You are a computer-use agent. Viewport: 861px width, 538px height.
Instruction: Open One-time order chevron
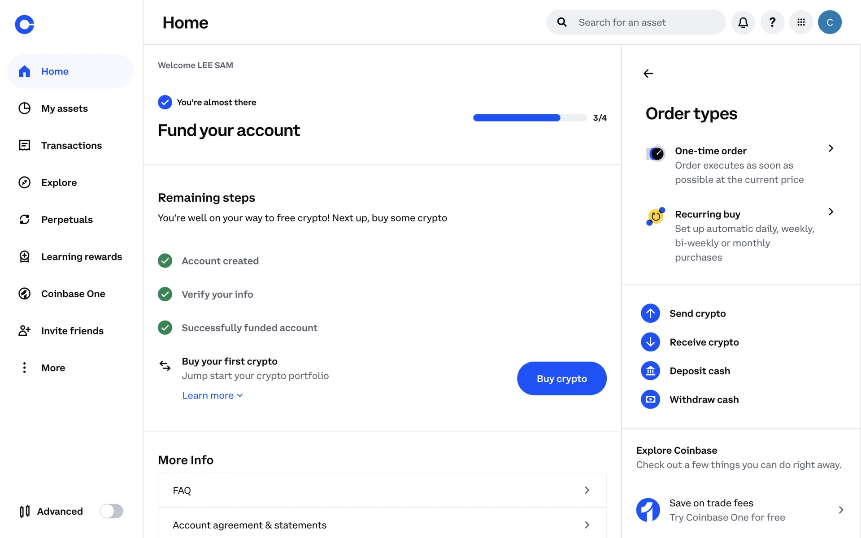[x=831, y=148]
